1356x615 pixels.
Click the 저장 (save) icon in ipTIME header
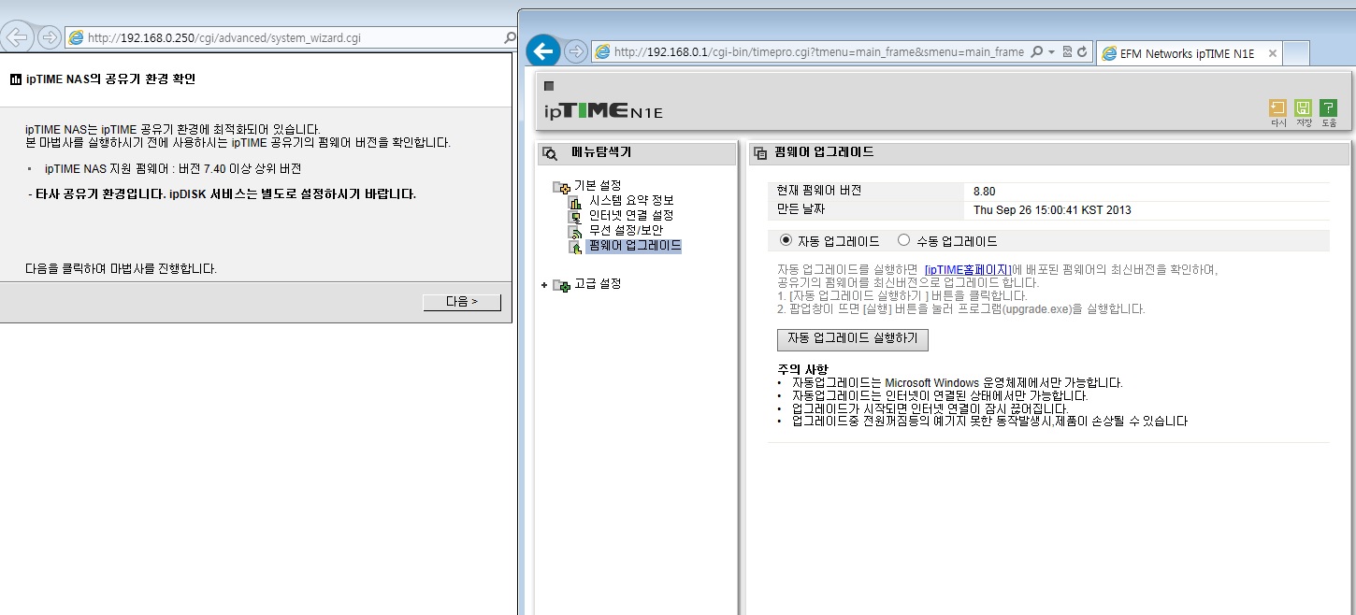tap(1303, 107)
